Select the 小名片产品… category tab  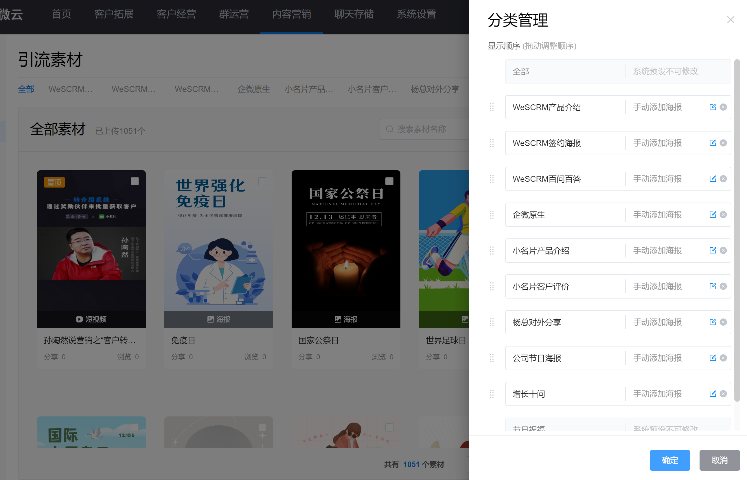pyautogui.click(x=309, y=89)
